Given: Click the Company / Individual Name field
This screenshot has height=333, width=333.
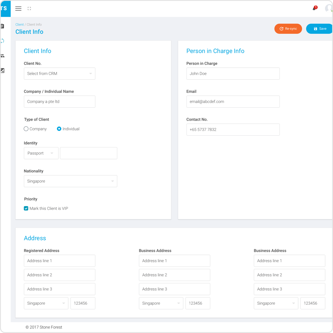Looking at the screenshot, I should pos(59,102).
